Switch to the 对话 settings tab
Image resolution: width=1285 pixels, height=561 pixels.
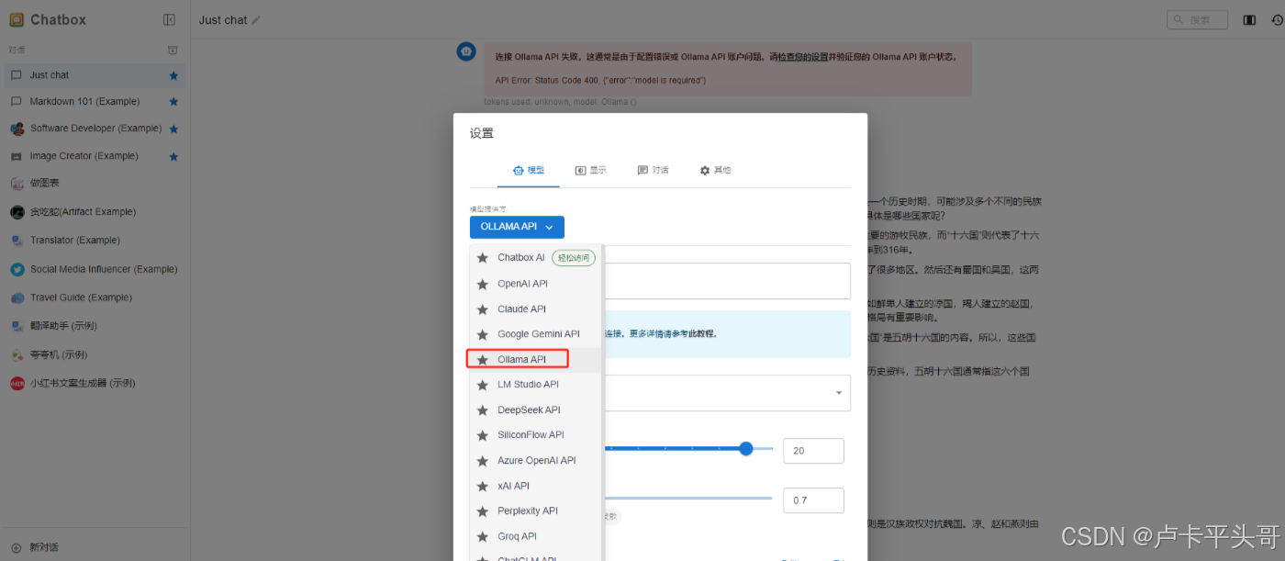click(654, 170)
